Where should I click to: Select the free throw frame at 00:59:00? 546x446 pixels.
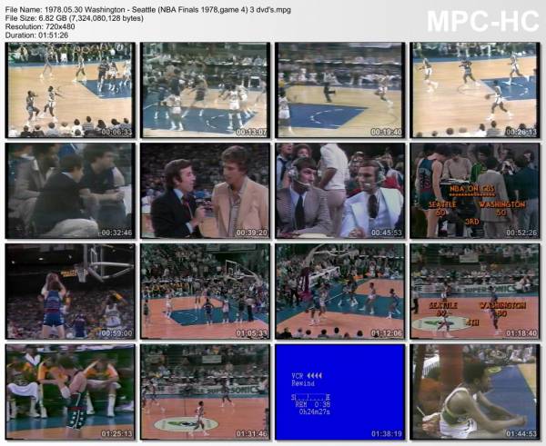[70, 292]
